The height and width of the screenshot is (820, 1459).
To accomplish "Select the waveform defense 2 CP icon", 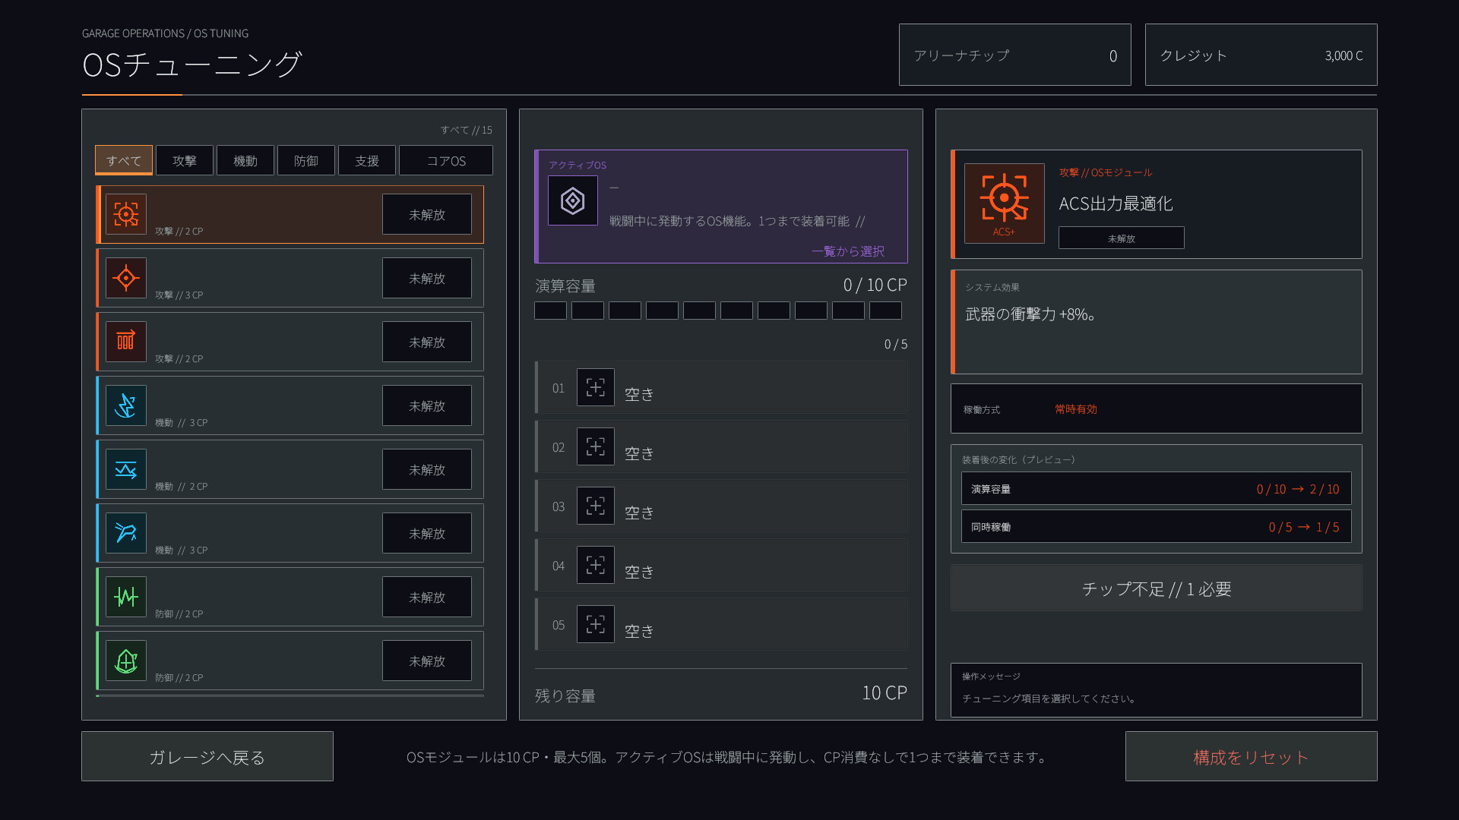I will [126, 597].
